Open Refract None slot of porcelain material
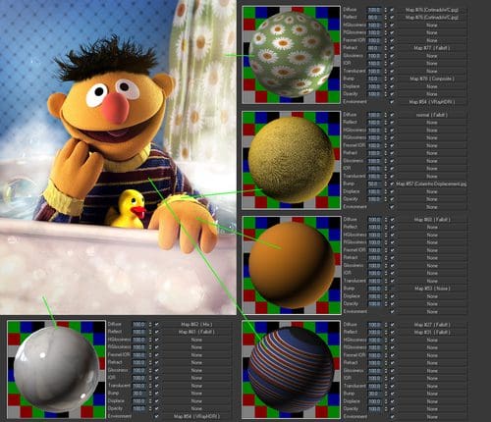Image resolution: width=491 pixels, height=422 pixels. click(x=196, y=362)
